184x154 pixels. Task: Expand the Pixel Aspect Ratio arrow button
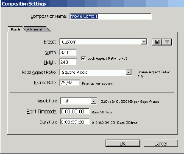(x=128, y=72)
